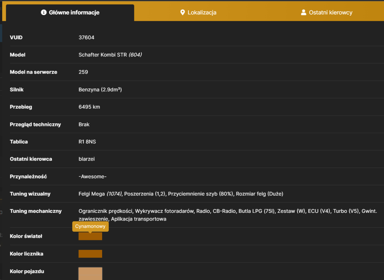Click the Kolor pojazdu color swatch
384x280 pixels.
click(x=90, y=273)
